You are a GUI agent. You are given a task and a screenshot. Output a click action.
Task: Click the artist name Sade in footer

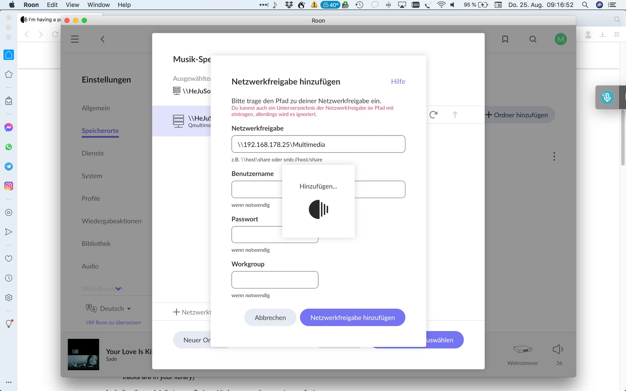[x=112, y=359]
